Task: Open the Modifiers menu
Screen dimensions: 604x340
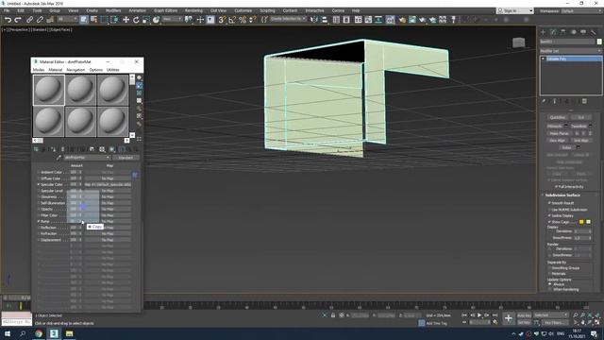Action: (113, 10)
